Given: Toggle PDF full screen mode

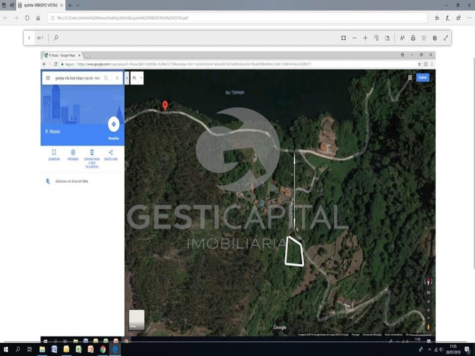Looking at the screenshot, I should [446, 38].
